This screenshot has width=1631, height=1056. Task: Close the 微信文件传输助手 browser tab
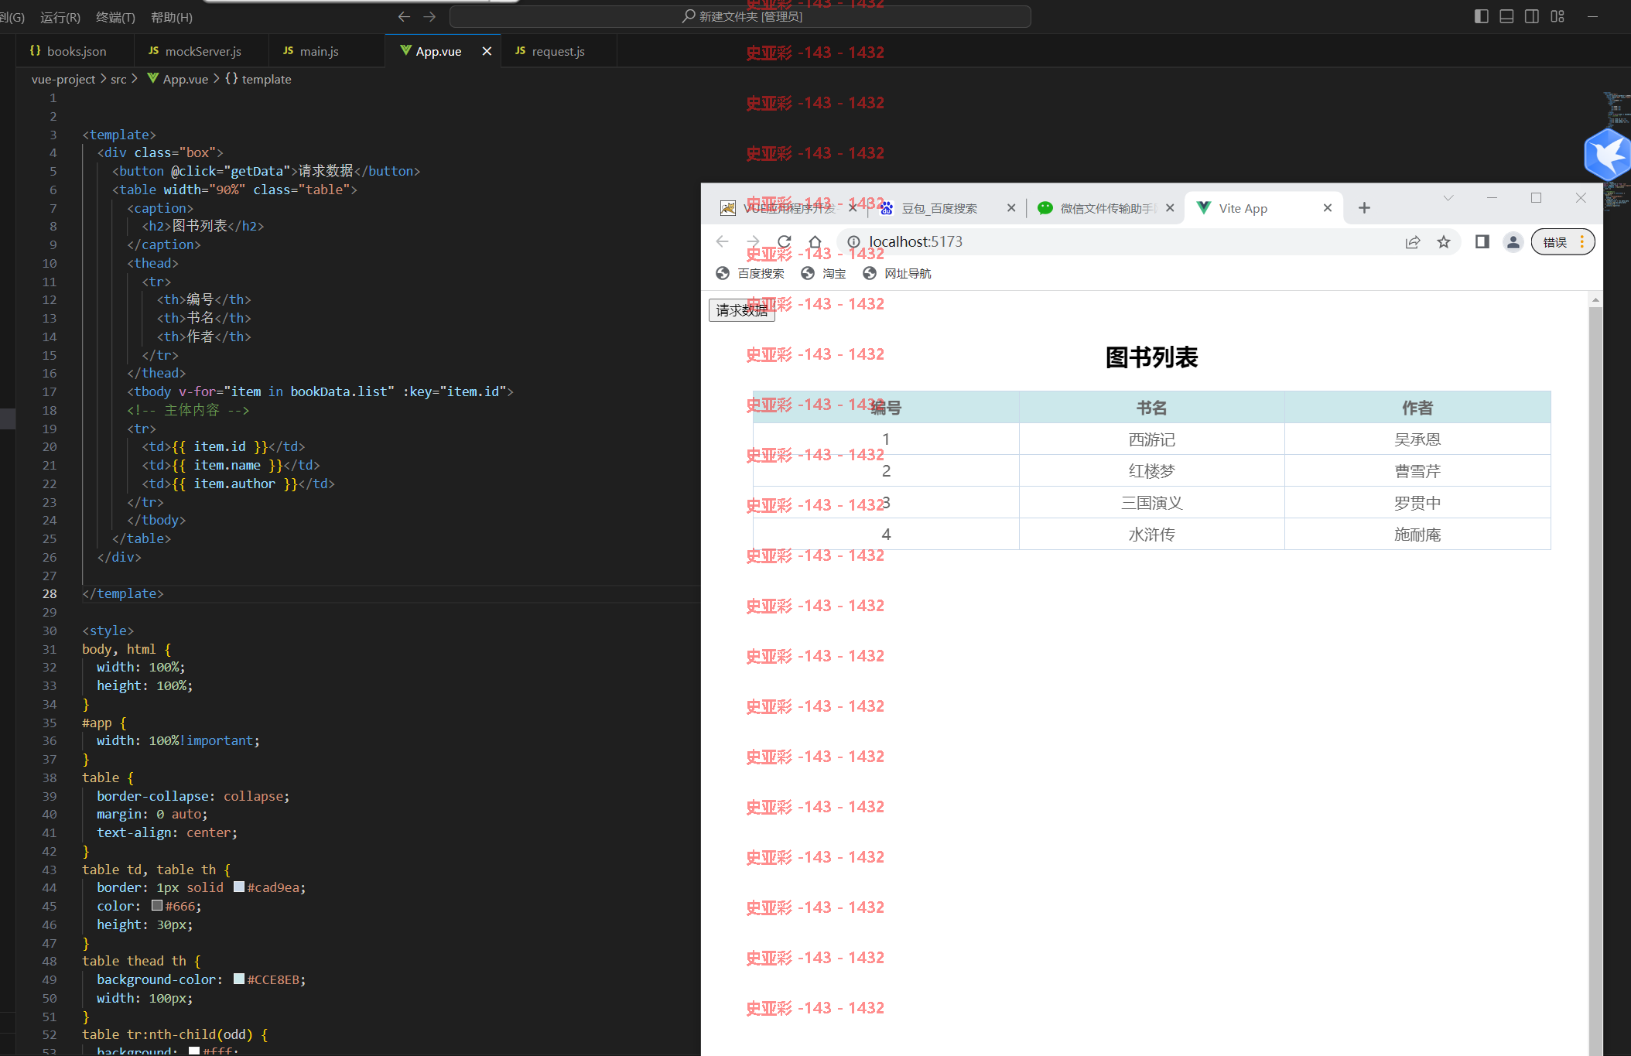point(1170,208)
